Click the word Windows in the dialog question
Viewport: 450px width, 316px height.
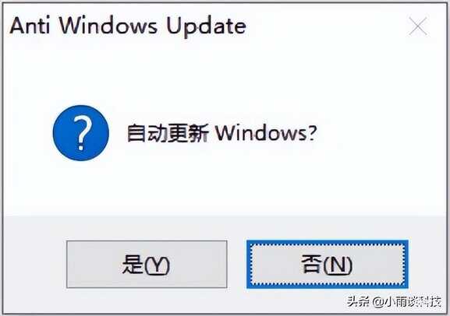pos(262,133)
